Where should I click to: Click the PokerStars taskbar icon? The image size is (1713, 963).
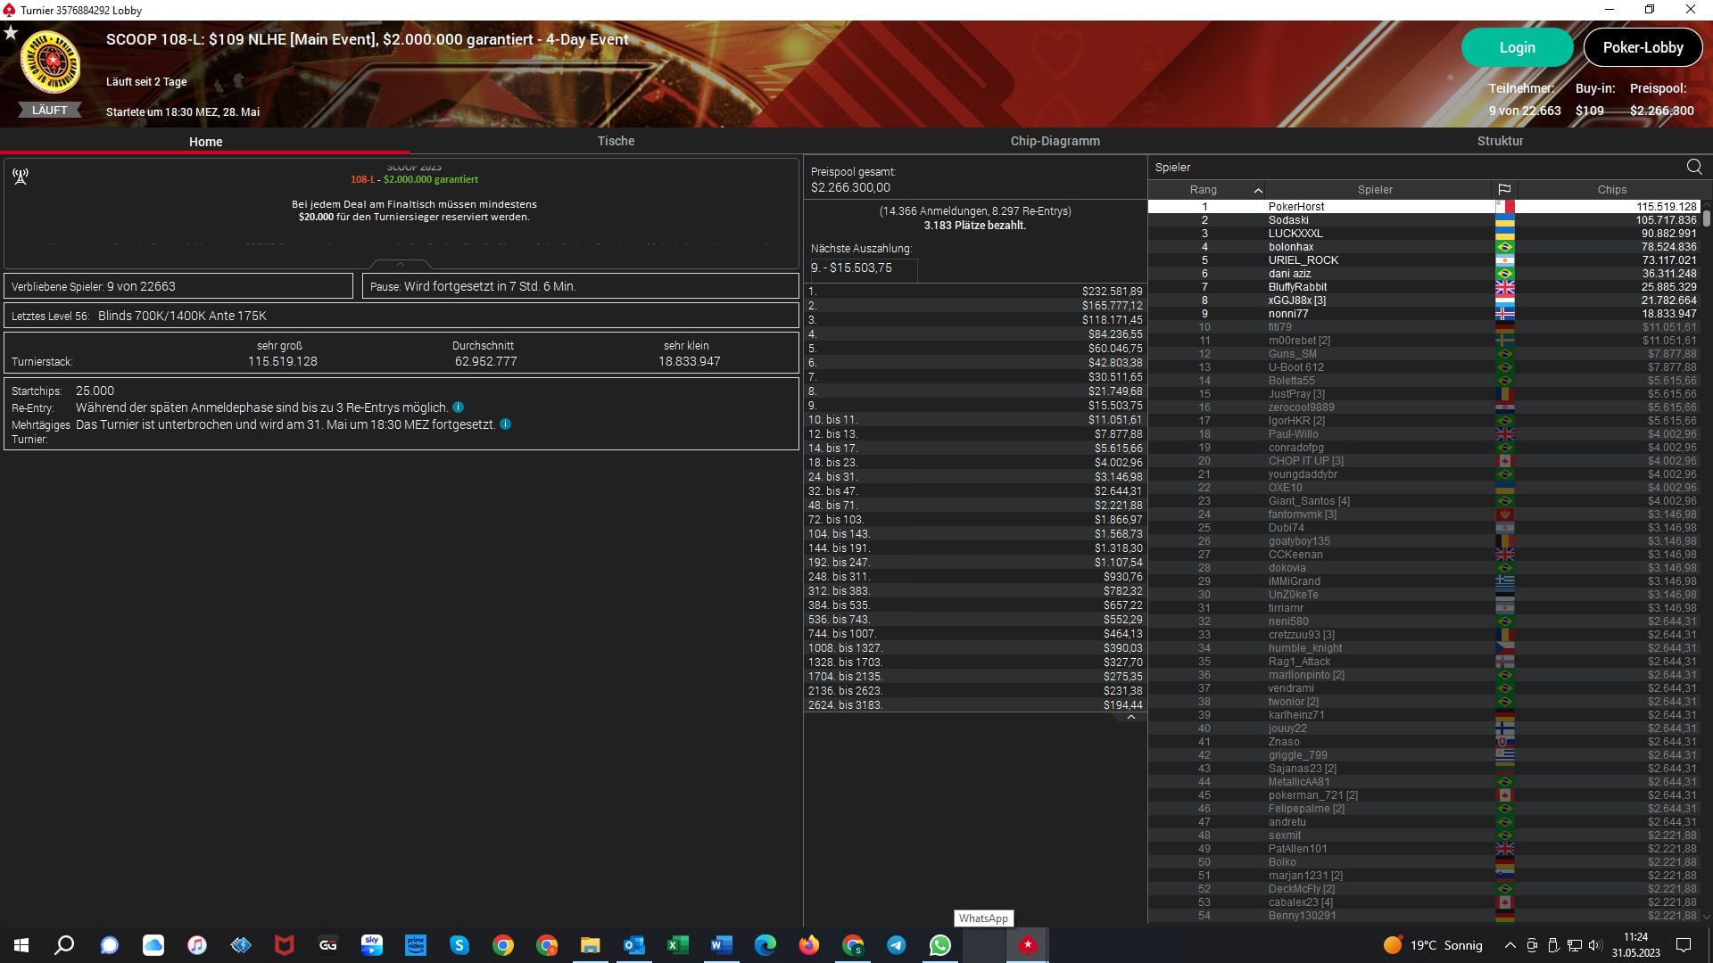1027,945
